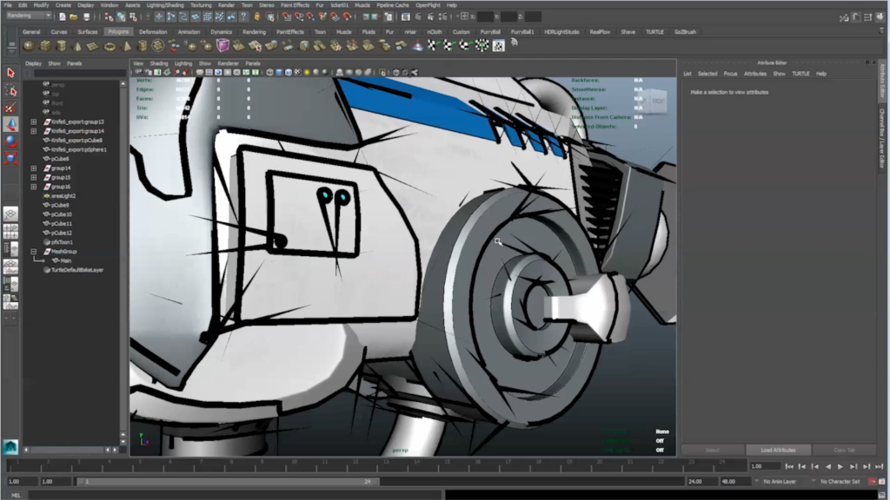890x500 pixels.
Task: Click the snap to grid magnet icon
Action: (x=287, y=16)
